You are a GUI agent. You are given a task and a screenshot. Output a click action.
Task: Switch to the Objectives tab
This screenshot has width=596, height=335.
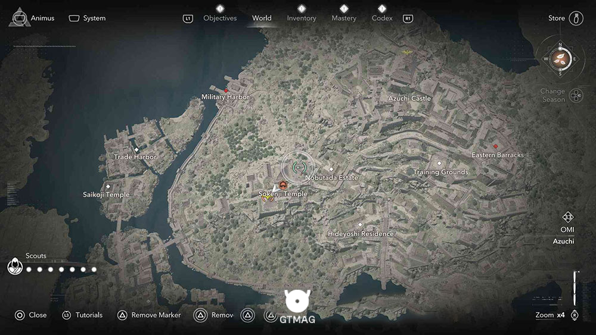(x=220, y=18)
